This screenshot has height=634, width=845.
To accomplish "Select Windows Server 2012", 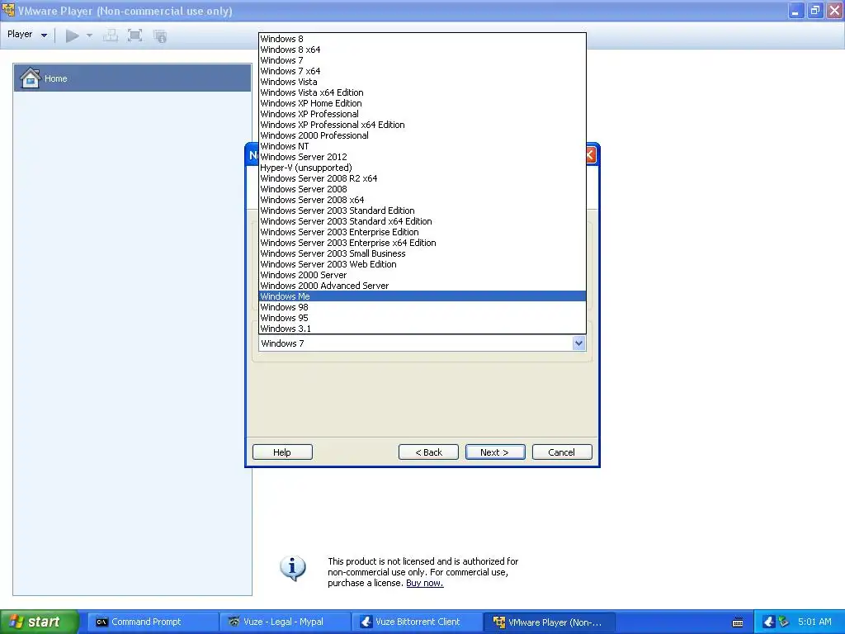I will 422,157.
